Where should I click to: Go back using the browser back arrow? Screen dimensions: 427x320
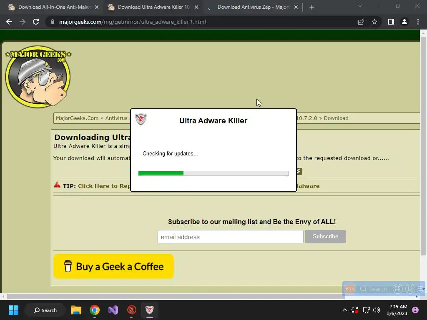[x=9, y=22]
